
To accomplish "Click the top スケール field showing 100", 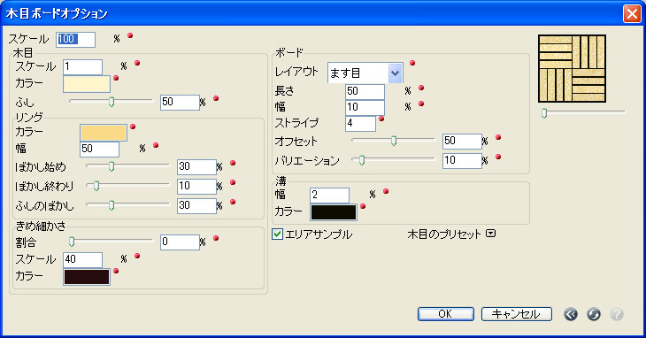I will point(76,40).
